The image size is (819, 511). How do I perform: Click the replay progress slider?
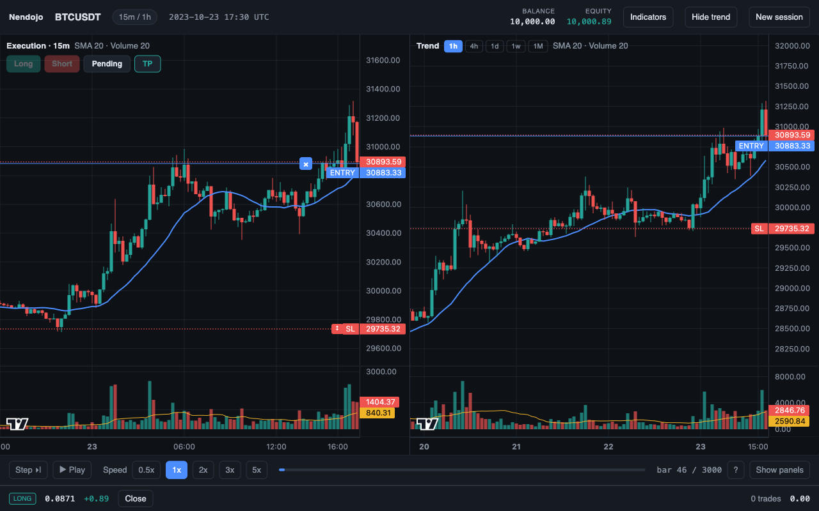(462, 470)
